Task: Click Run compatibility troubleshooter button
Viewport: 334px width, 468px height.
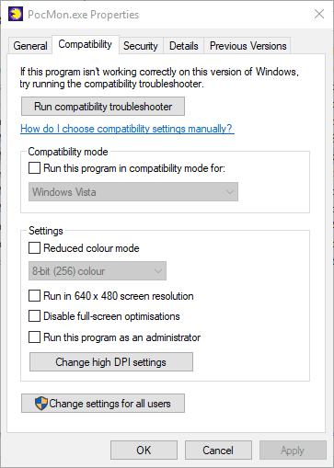Action: [103, 107]
